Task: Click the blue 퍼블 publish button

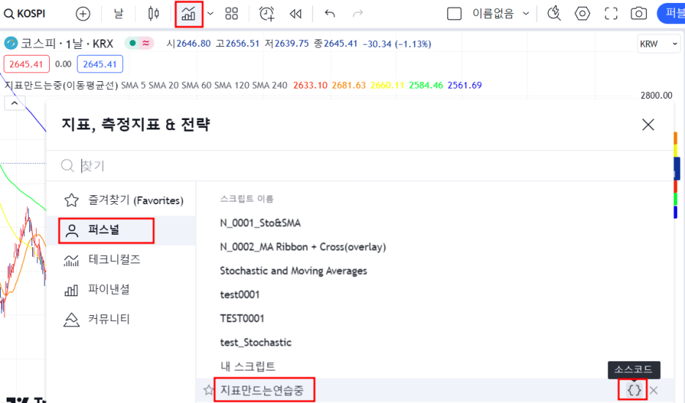Action: pyautogui.click(x=671, y=14)
